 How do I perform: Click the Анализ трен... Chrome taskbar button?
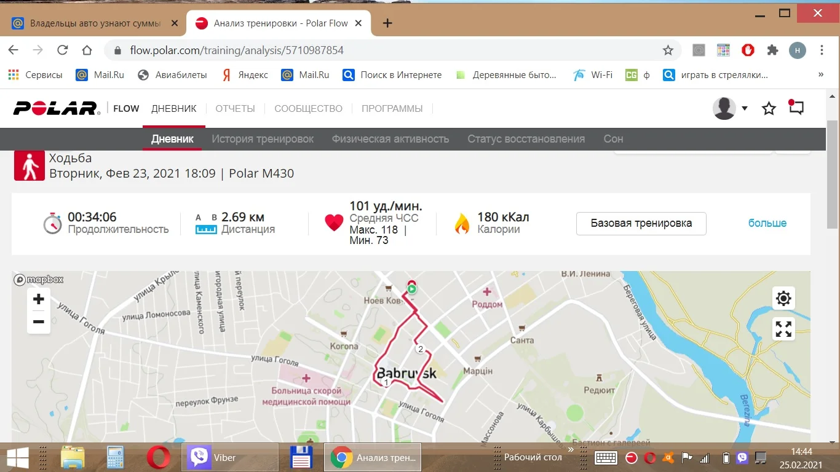pos(372,457)
